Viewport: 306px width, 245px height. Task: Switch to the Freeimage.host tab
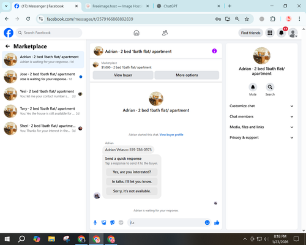click(x=118, y=6)
